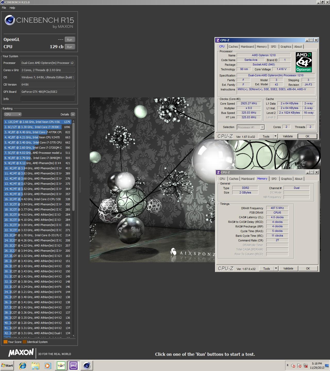Open the Help menu in Cinebench
330x371 pixels.
click(x=12, y=8)
